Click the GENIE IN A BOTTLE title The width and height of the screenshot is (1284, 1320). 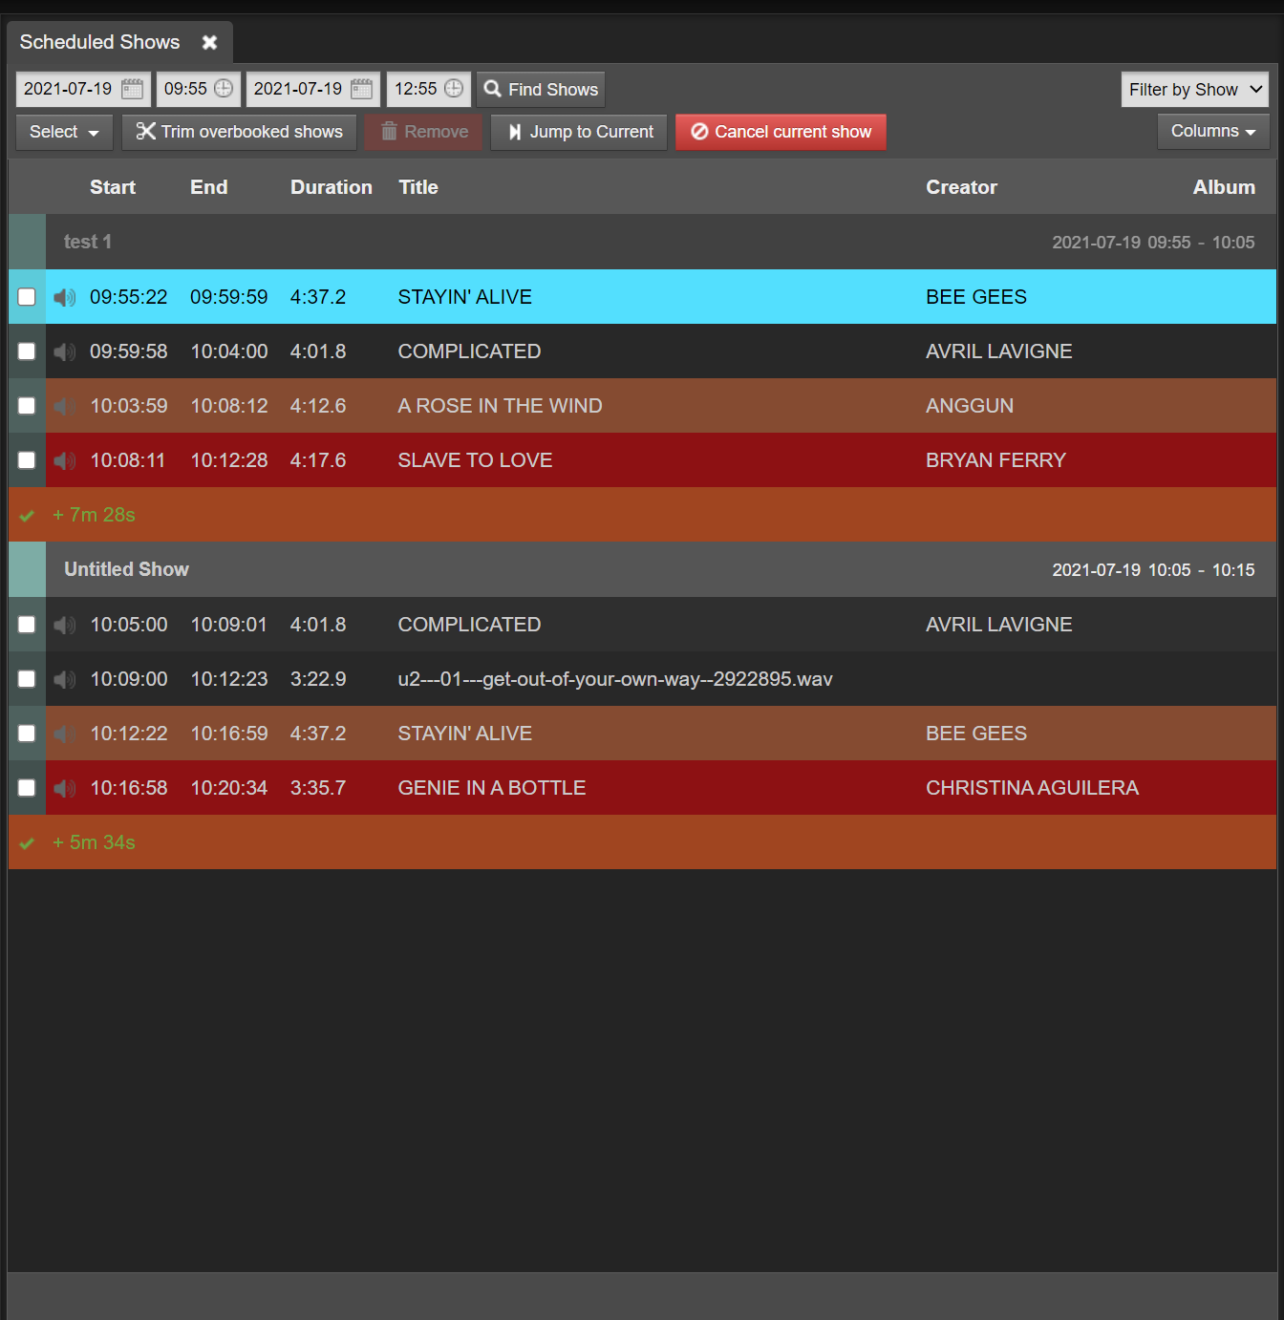[x=492, y=788]
